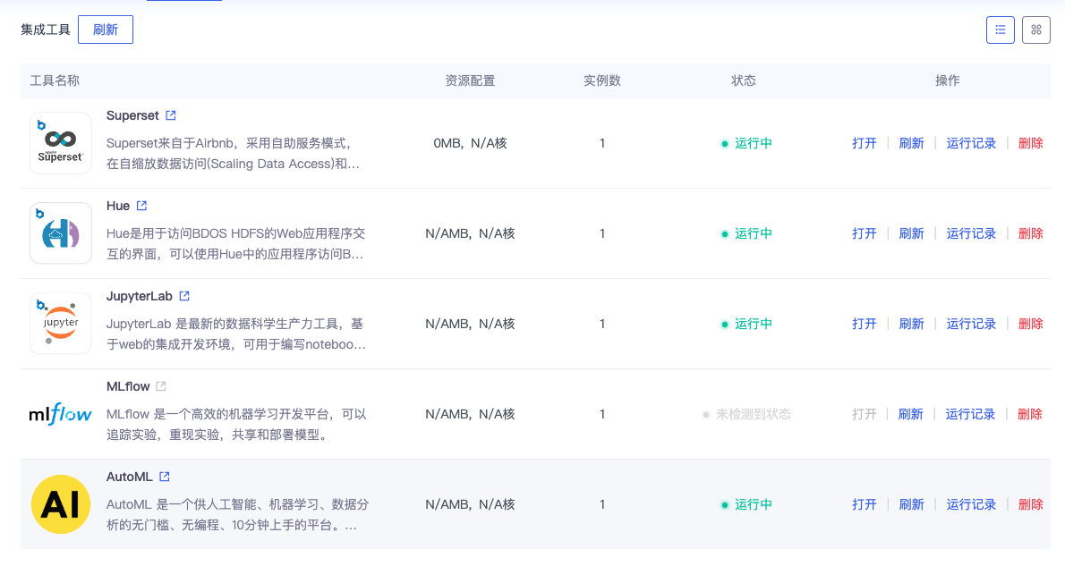View 运行记录 for Superset
This screenshot has height=583, width=1065.
click(x=971, y=143)
